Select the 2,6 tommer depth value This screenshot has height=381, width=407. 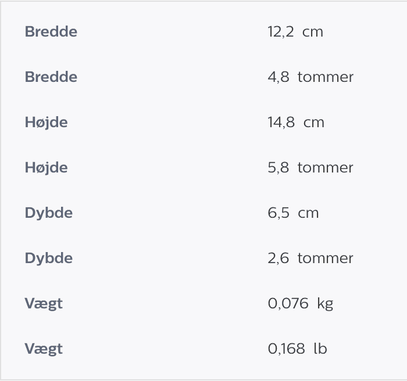(310, 258)
